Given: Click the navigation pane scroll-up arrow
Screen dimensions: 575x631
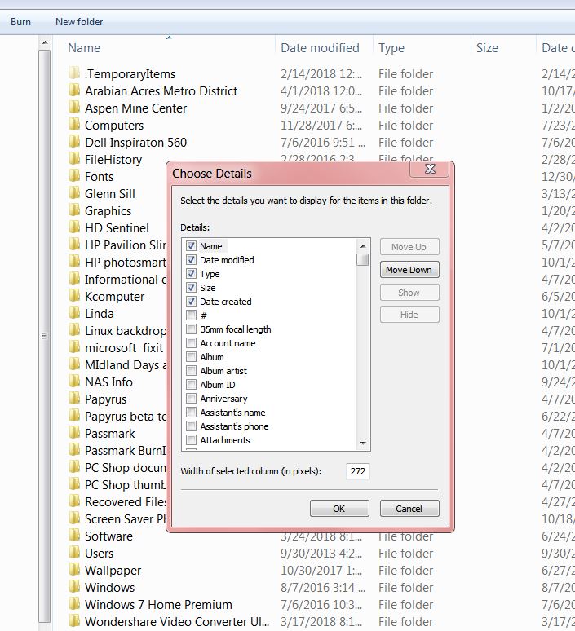Looking at the screenshot, I should [x=45, y=42].
